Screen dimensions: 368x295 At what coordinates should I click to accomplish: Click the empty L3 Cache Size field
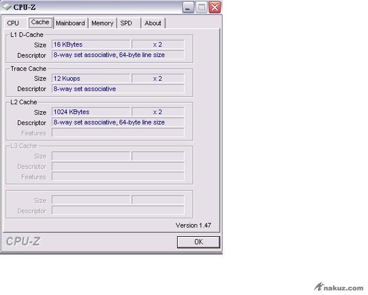pyautogui.click(x=91, y=156)
